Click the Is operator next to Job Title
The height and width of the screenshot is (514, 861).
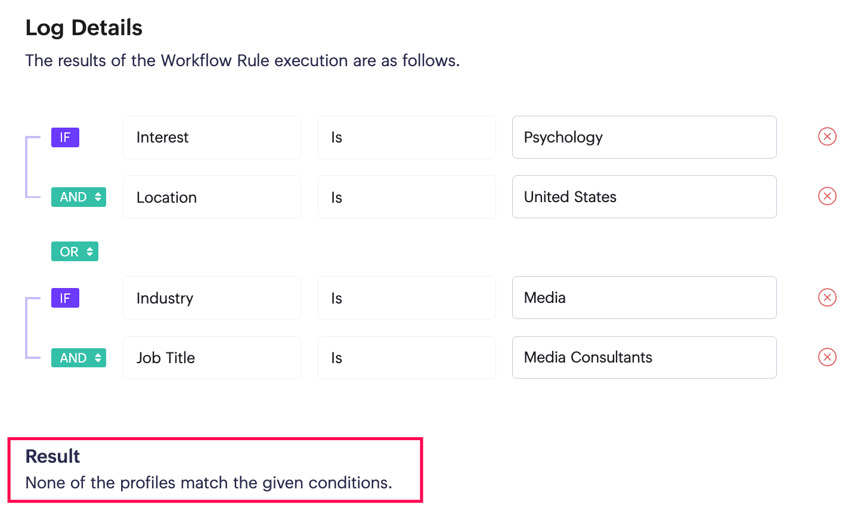point(407,358)
